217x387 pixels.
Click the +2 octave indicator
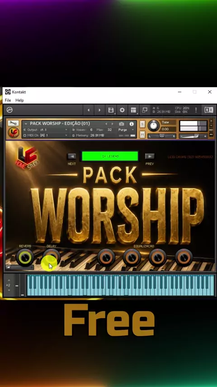pos(8,285)
